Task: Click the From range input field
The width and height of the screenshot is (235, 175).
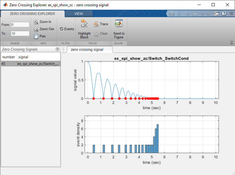Action: point(20,25)
